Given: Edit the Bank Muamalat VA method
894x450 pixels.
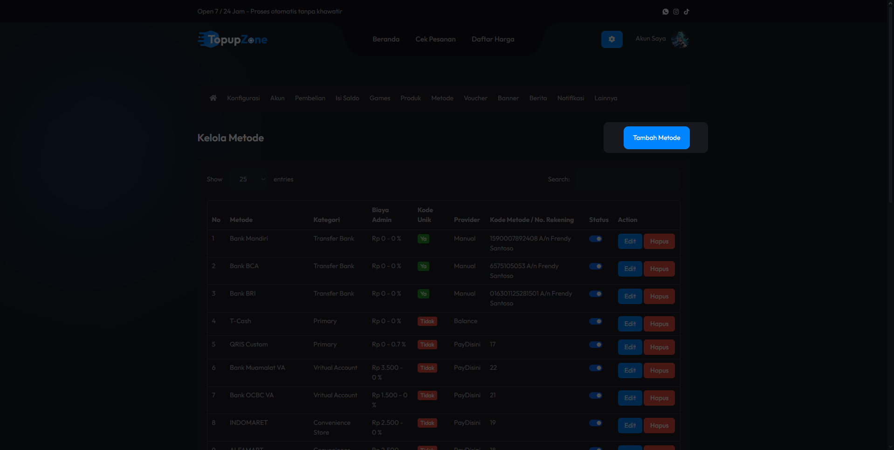Looking at the screenshot, I should 630,370.
